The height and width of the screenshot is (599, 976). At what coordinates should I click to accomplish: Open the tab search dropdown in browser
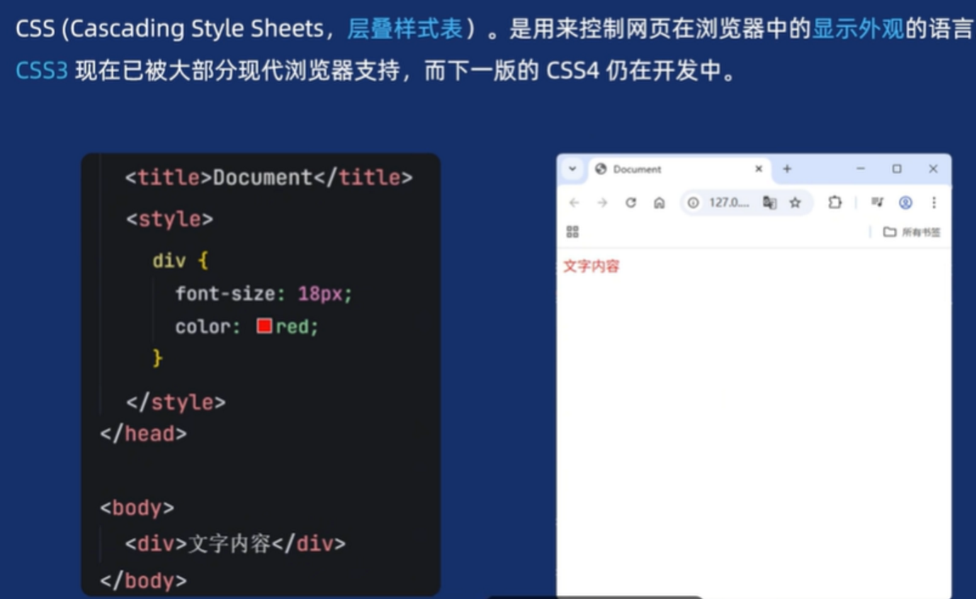pyautogui.click(x=573, y=169)
